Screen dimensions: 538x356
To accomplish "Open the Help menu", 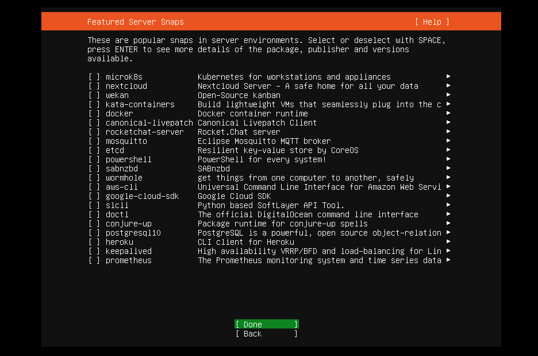I will [x=431, y=22].
